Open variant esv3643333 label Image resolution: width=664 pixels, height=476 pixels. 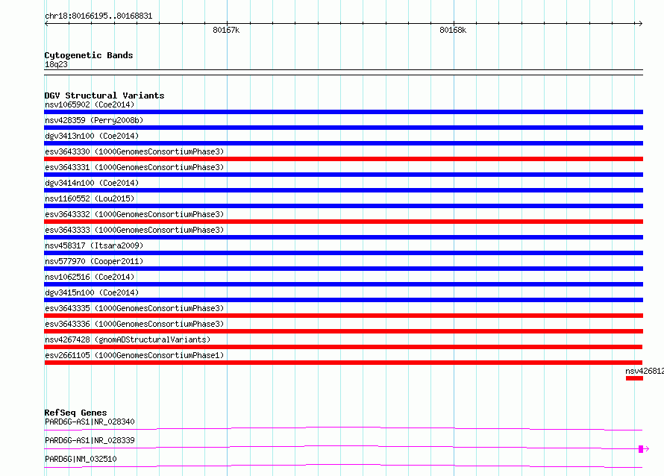tap(134, 230)
